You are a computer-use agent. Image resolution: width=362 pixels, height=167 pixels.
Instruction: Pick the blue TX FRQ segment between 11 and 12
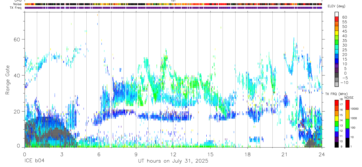[337, 134]
